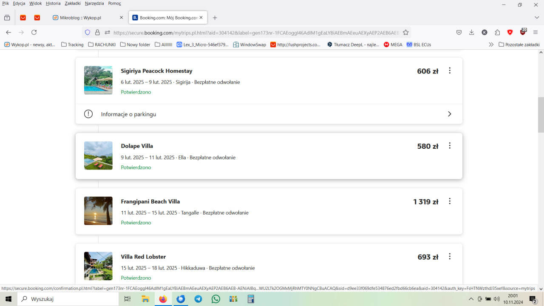This screenshot has width=544, height=306.
Task: Open three-dot menu for Dolape Villa
Action: tap(450, 146)
